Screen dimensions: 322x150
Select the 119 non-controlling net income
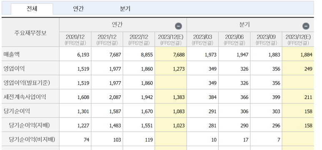[149, 140]
